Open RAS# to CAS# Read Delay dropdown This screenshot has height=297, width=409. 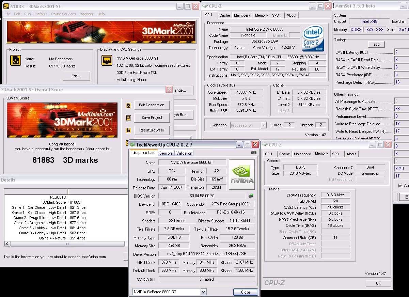(x=402, y=60)
